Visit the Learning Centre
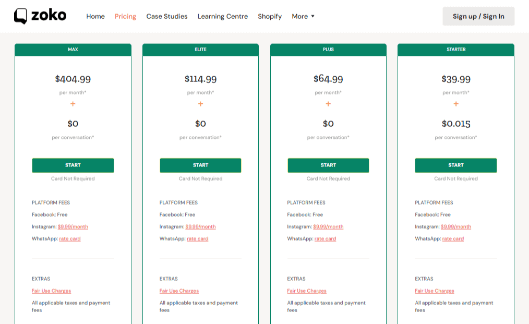Screen dimensions: 529x324 [x=222, y=16]
